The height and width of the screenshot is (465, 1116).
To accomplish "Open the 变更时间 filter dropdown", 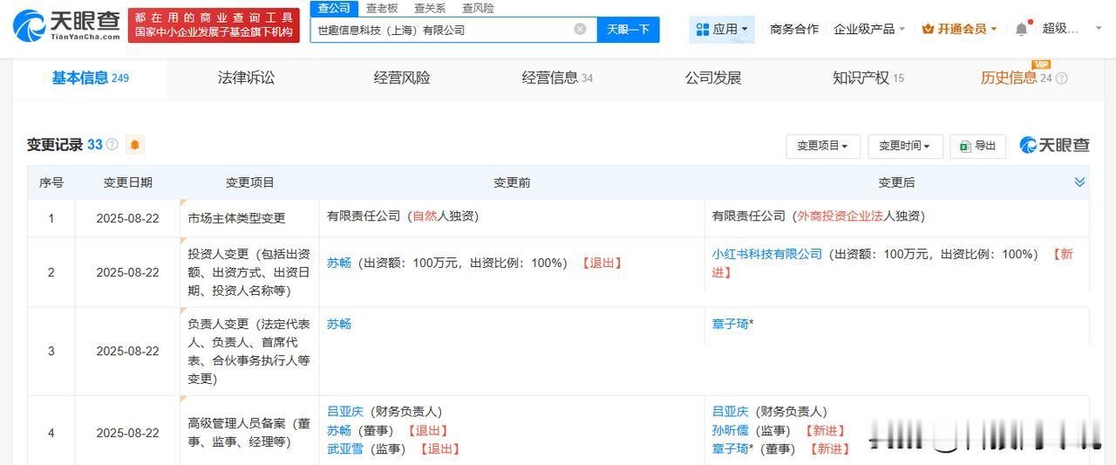I will tap(905, 146).
